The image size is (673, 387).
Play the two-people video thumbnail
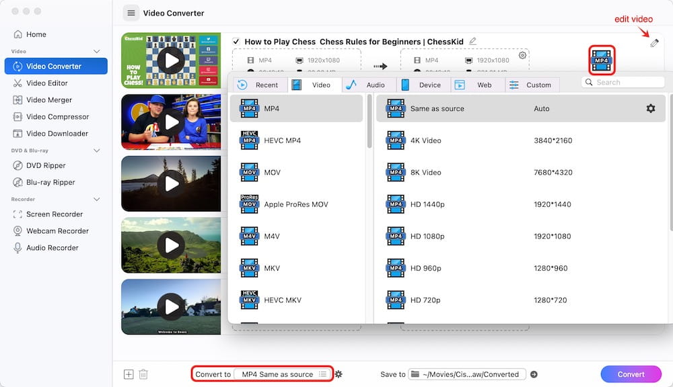pos(171,122)
